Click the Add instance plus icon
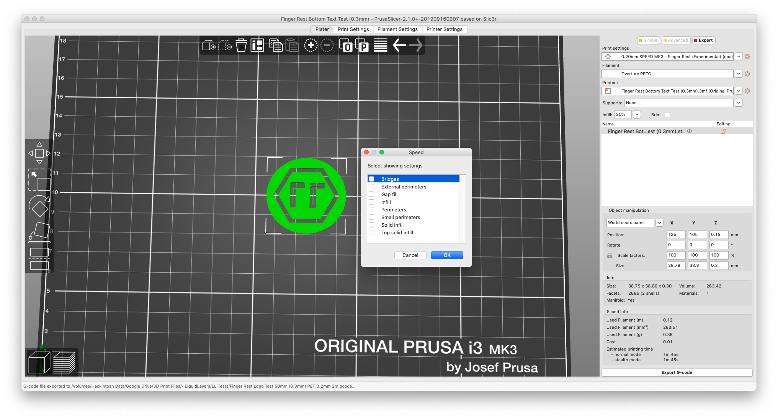The image size is (778, 419). [x=311, y=45]
